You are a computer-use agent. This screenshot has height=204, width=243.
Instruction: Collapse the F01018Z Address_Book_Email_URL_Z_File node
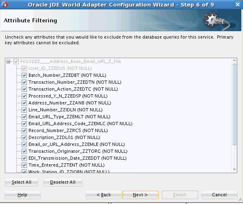(9, 62)
